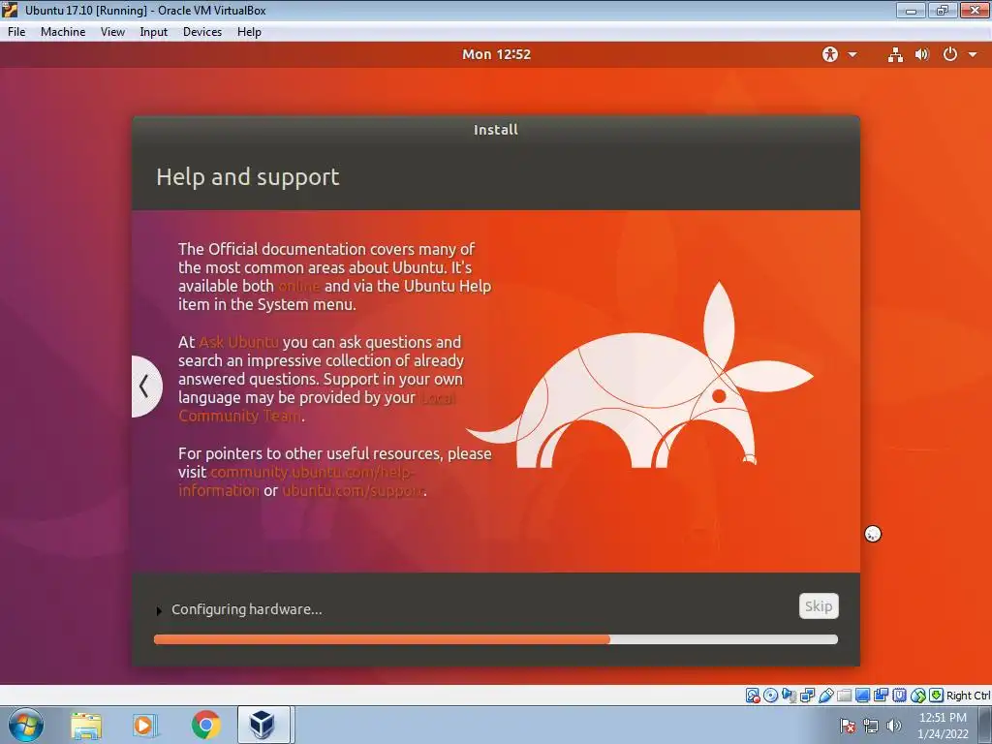
Task: Click the audio status icon in VirtualBox
Action: pyautogui.click(x=789, y=696)
